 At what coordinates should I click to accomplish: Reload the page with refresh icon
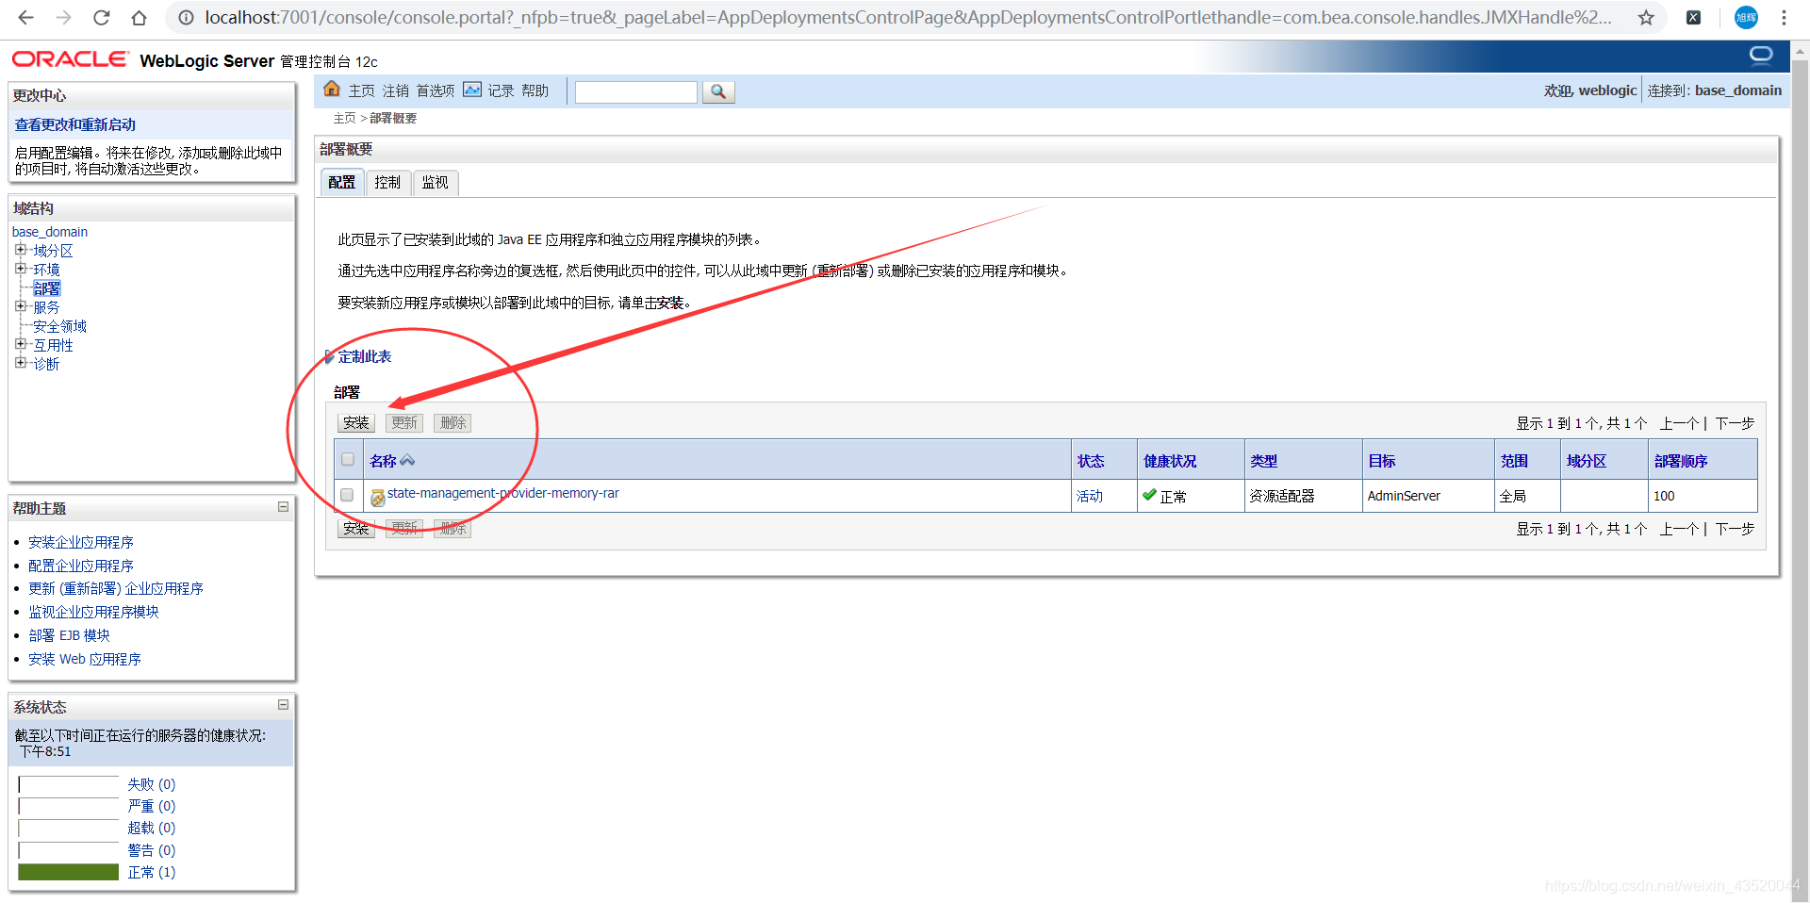[x=101, y=17]
